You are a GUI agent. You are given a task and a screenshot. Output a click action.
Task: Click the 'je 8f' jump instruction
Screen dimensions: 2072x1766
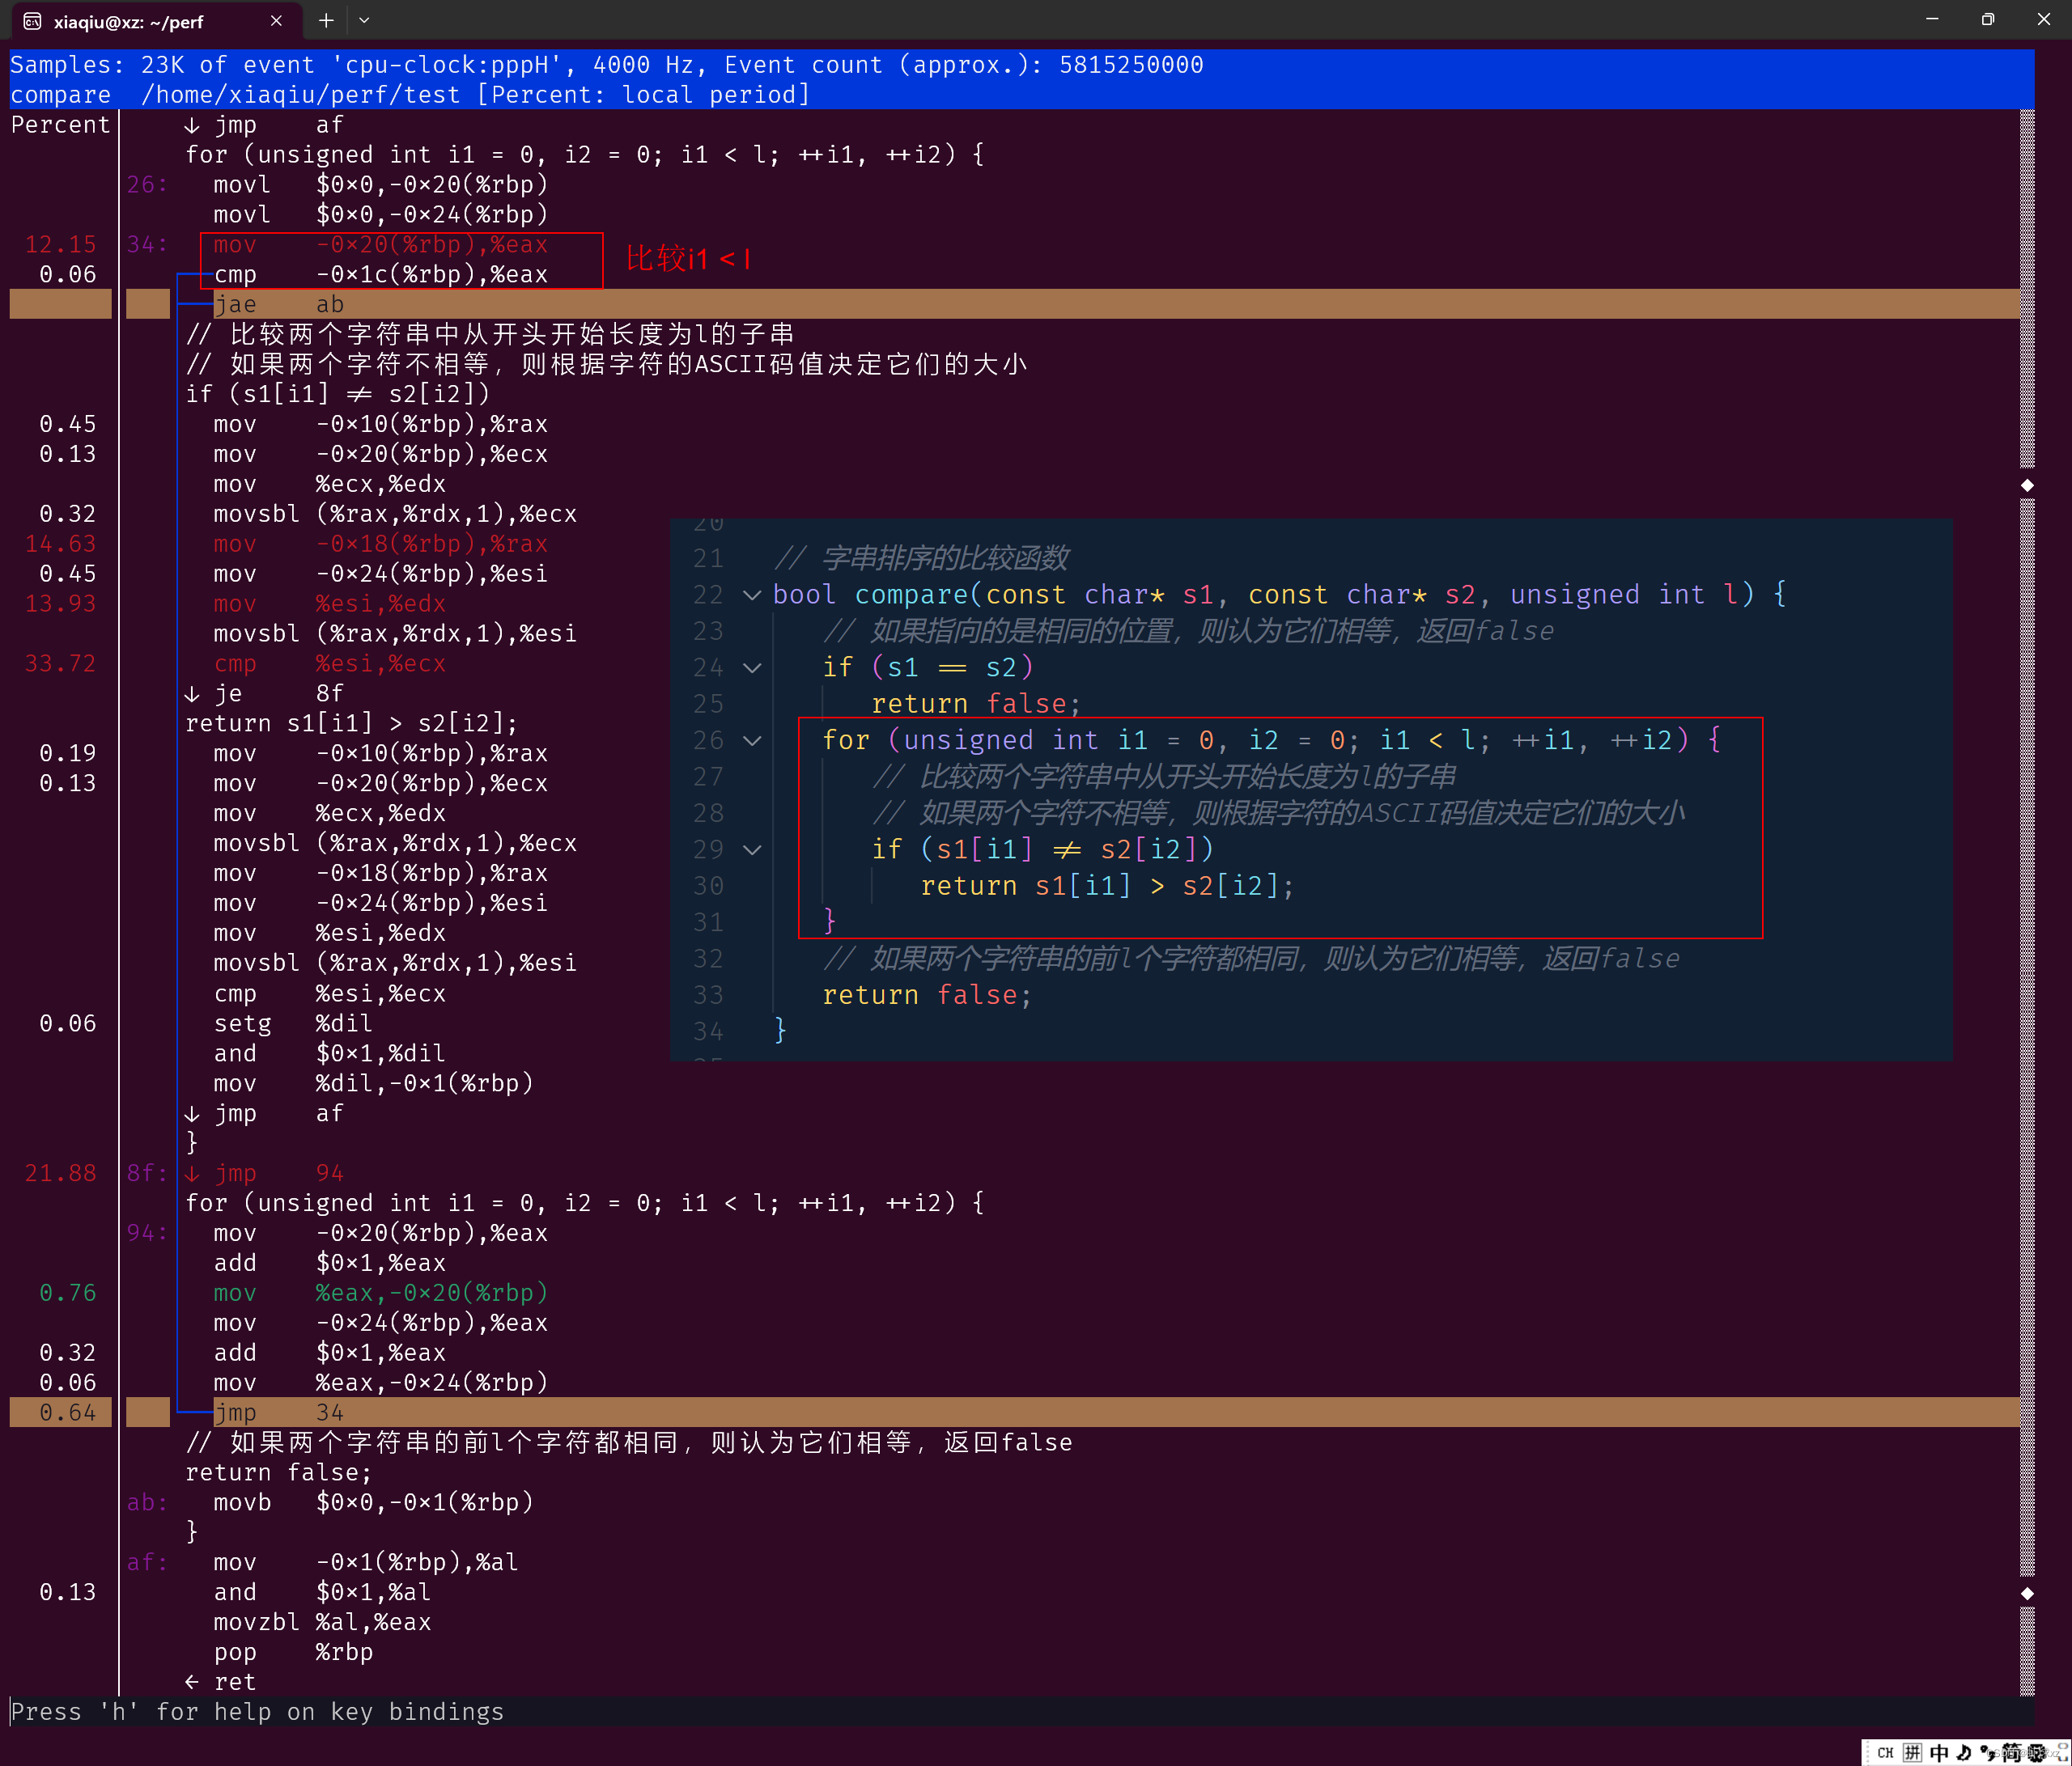[x=264, y=693]
